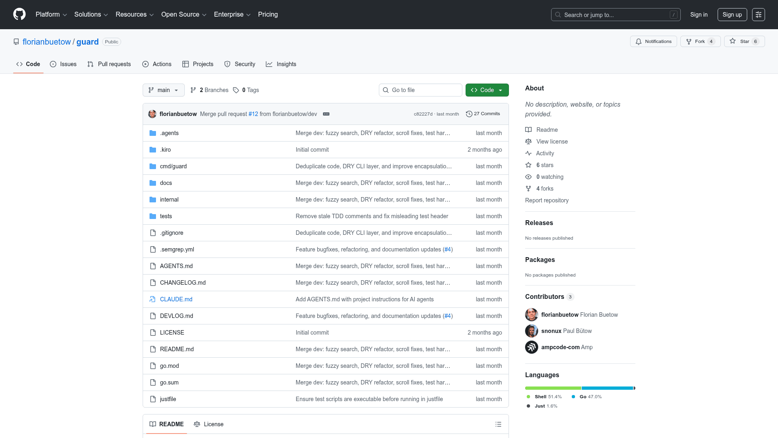This screenshot has height=438, width=778.
Task: Expand commit message ellipsis button
Action: pos(326,114)
